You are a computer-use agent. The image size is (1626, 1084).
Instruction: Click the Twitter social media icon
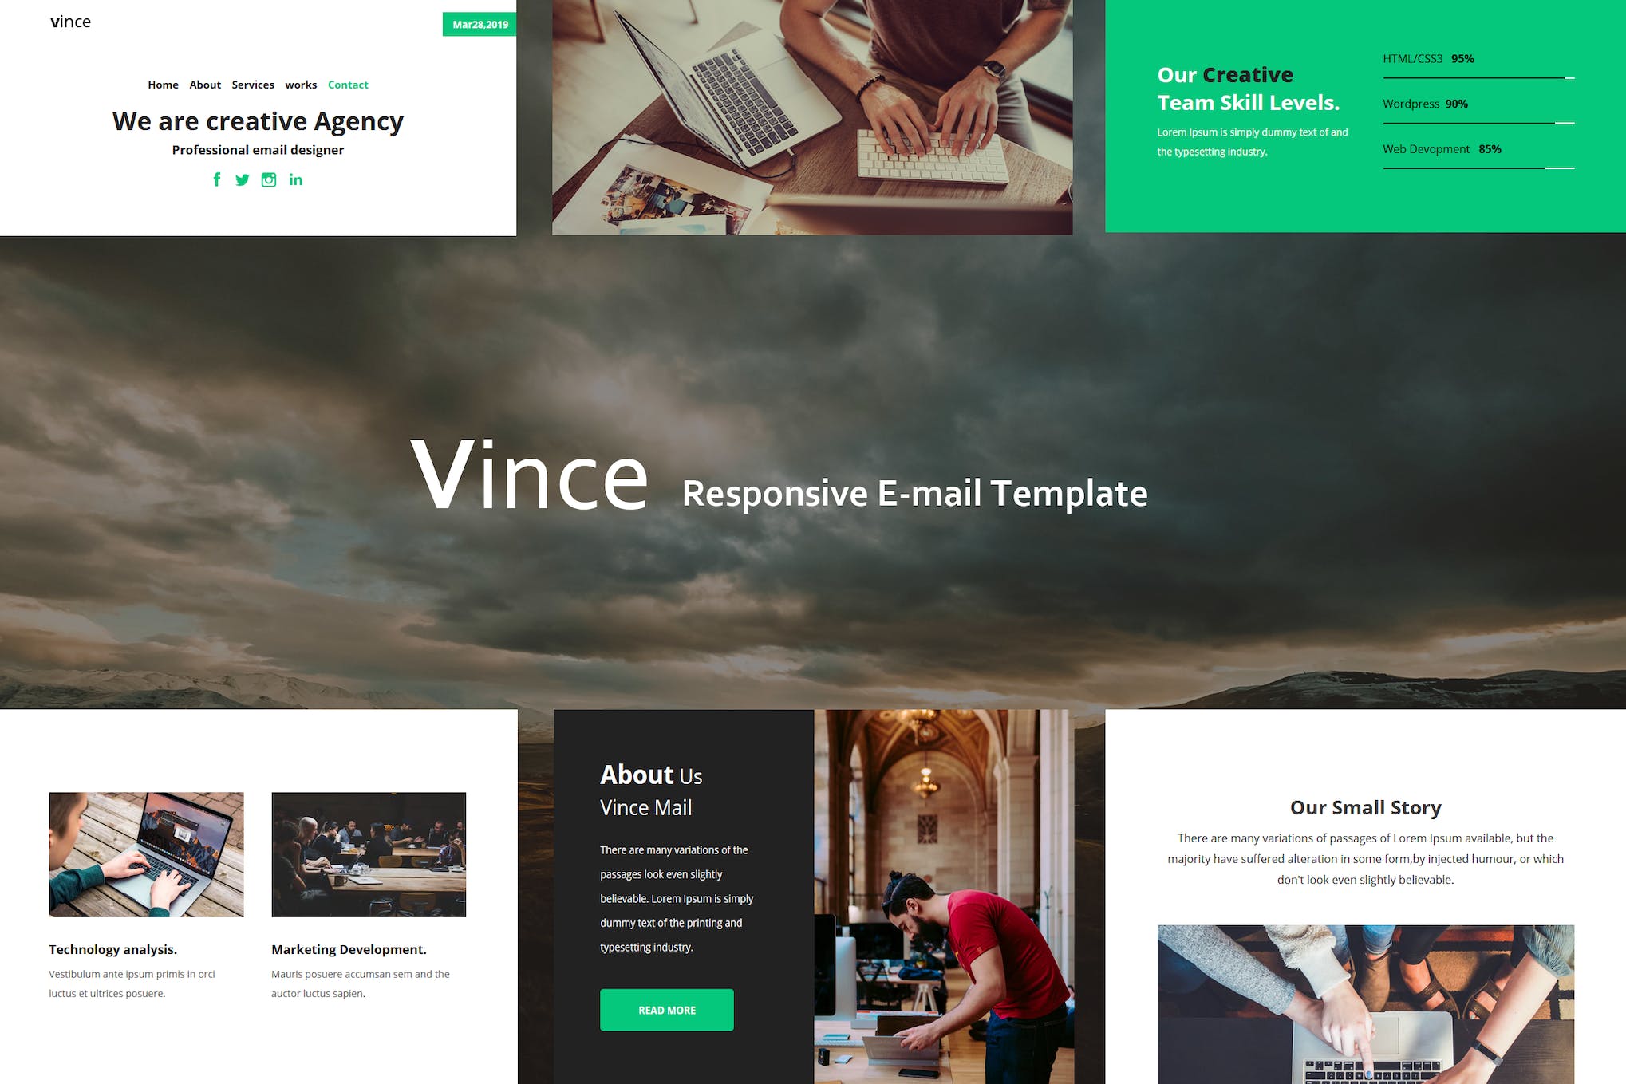pyautogui.click(x=242, y=180)
